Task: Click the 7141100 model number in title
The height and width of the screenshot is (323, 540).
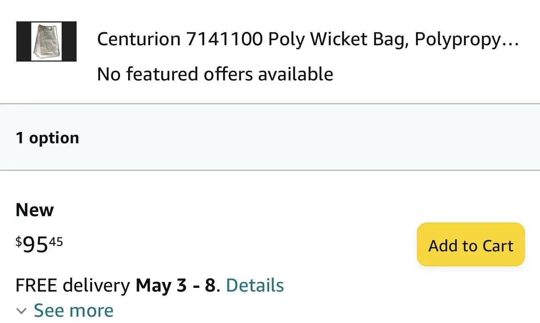Action: click(x=224, y=39)
